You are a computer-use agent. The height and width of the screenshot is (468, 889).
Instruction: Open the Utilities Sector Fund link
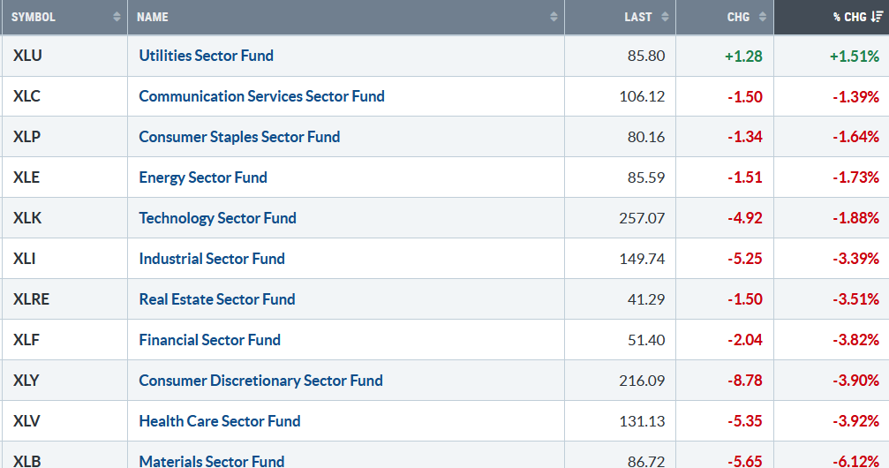click(206, 56)
